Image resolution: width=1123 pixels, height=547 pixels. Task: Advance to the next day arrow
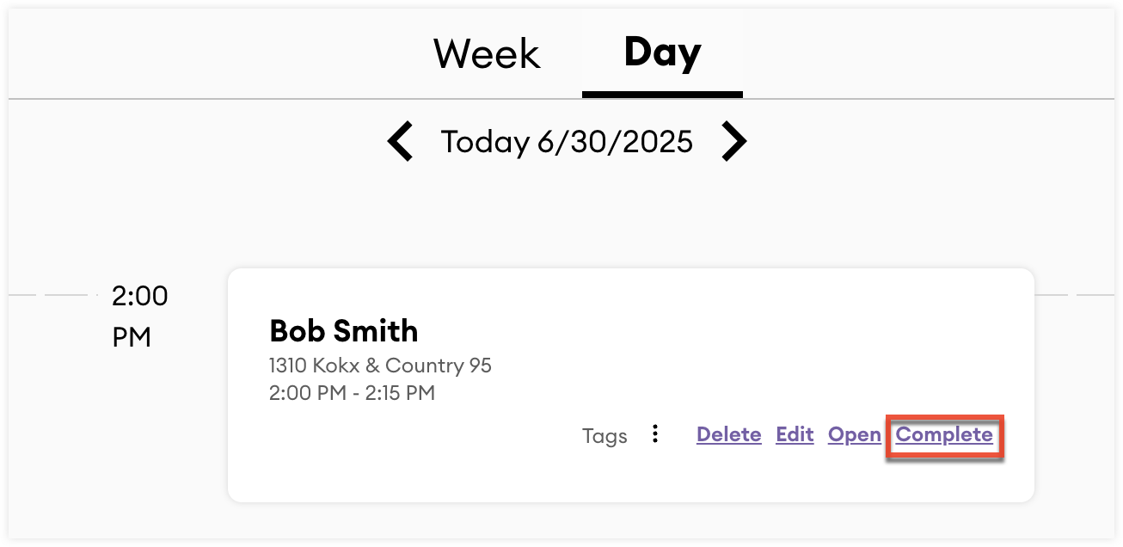733,142
